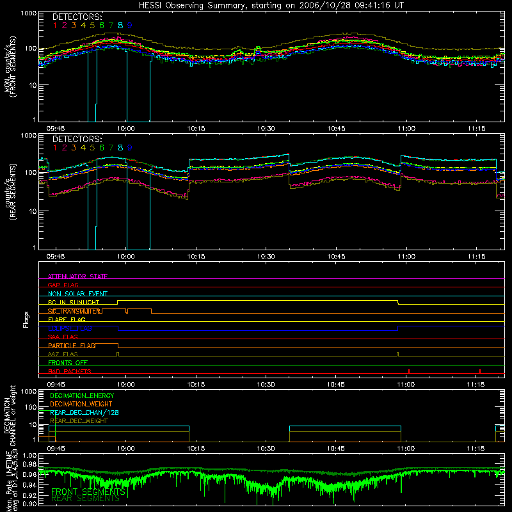512x512 pixels.
Task: Click the 10:45 tick under the rear segments plot
Action: [336, 257]
